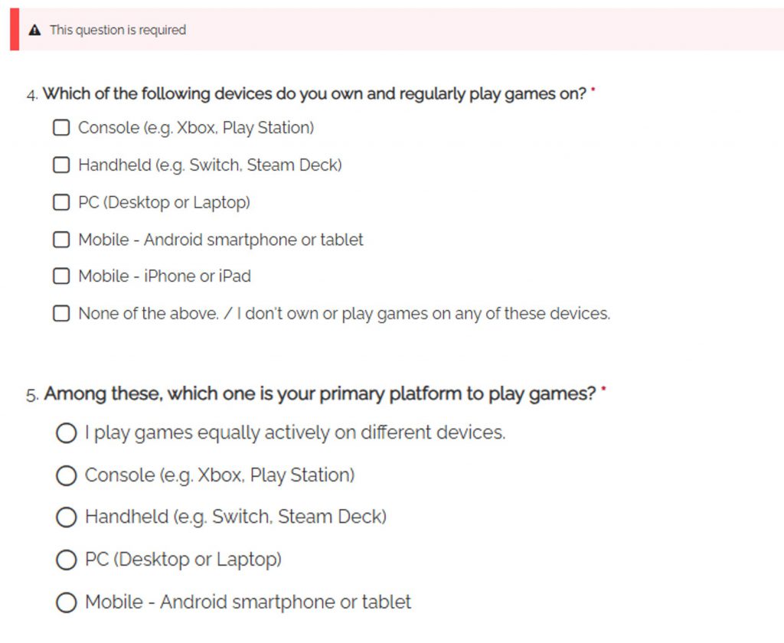Viewport: 784px width, 643px height.
Task: Click the 'Mobile - iPhone or iPad' label text
Action: pos(165,276)
